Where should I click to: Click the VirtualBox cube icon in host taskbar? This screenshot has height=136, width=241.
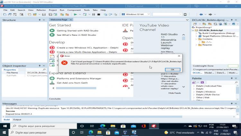tap(125, 132)
